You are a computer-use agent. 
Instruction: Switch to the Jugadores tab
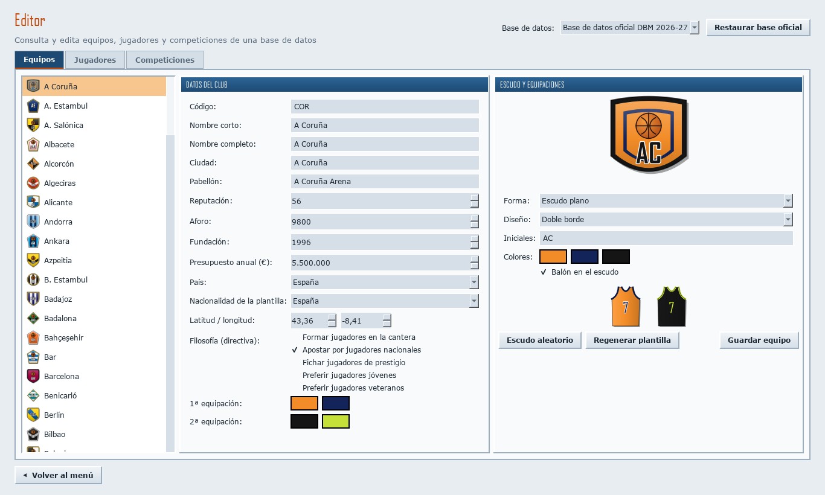[x=95, y=60]
